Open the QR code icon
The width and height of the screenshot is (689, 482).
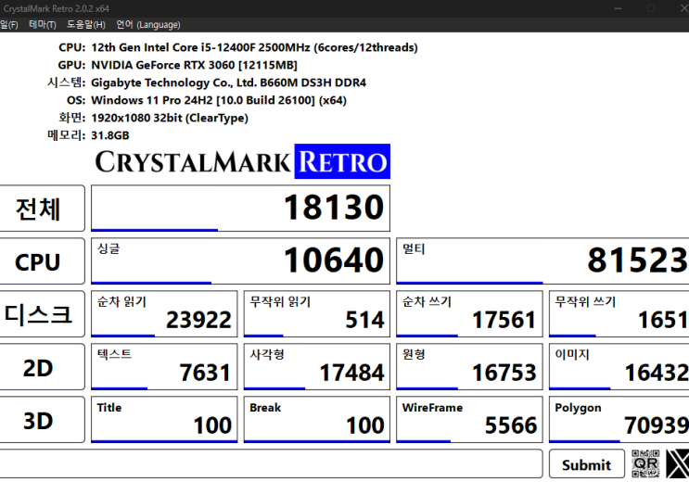coord(645,463)
